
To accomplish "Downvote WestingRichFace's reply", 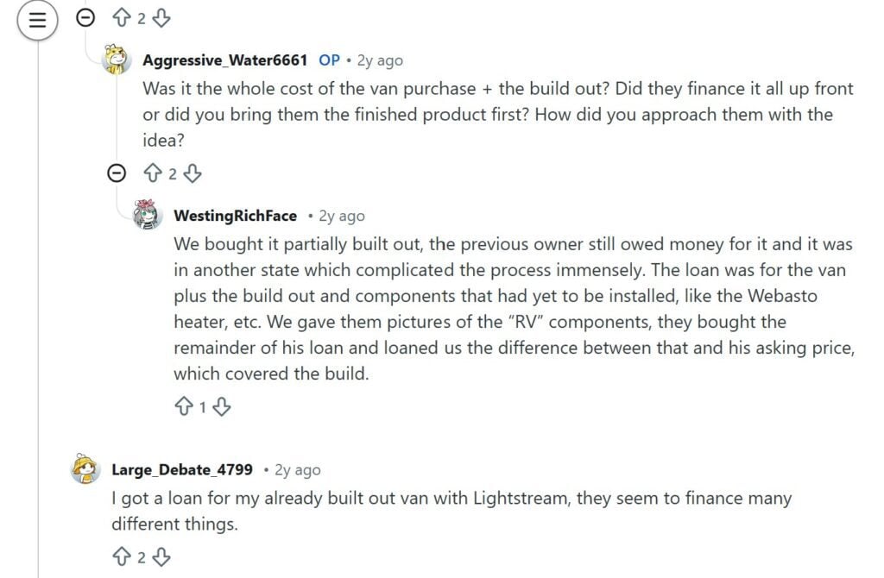I will (x=223, y=406).
